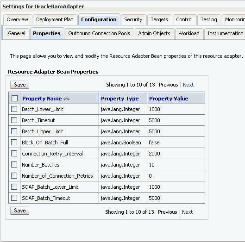Check the SOAP_Batch_Timeout row checkbox
This screenshot has height=242, width=245.
click(14, 198)
